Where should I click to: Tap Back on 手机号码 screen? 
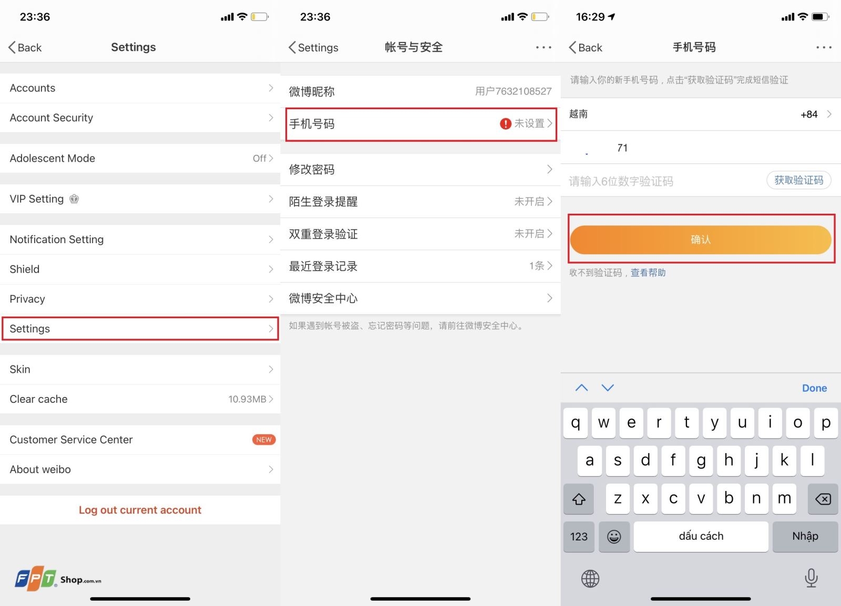586,47
